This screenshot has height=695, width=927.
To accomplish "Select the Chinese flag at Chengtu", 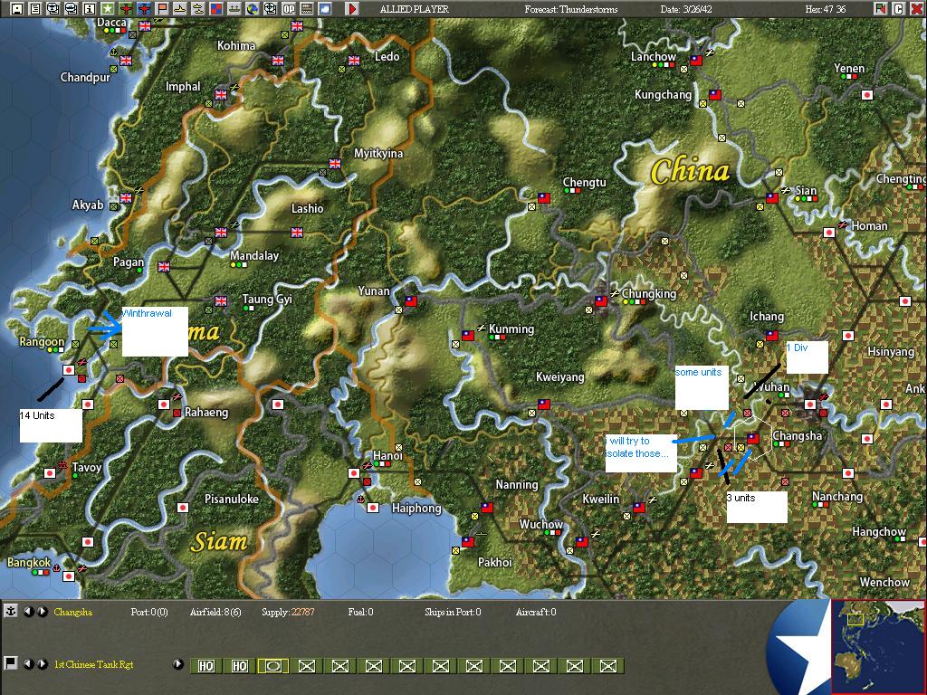I will pos(544,198).
